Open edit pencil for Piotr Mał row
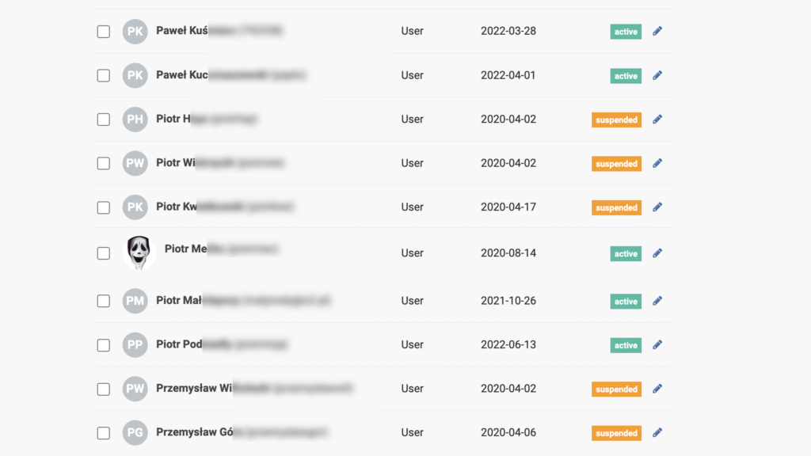The height and width of the screenshot is (456, 811). coord(657,301)
